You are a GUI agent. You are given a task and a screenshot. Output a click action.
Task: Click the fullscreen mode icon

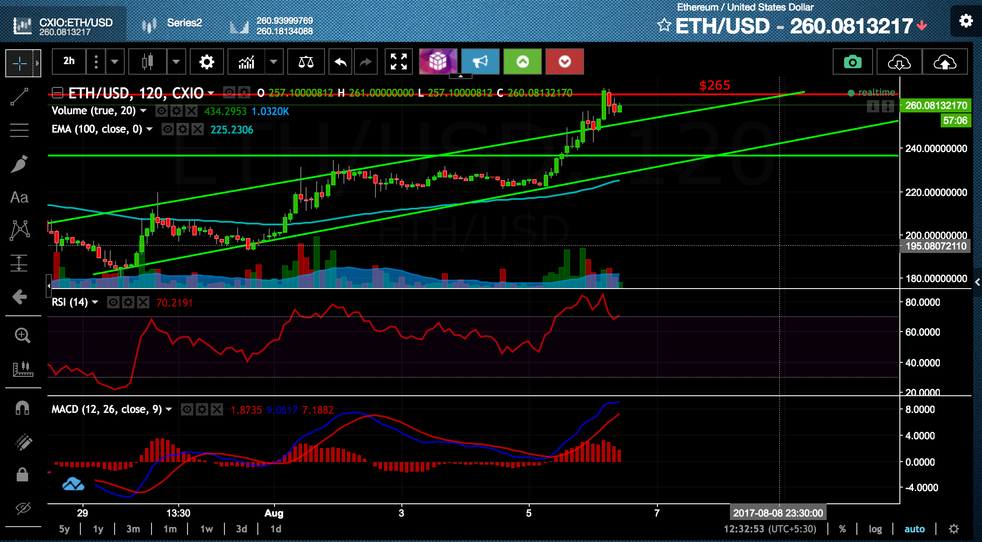(398, 62)
